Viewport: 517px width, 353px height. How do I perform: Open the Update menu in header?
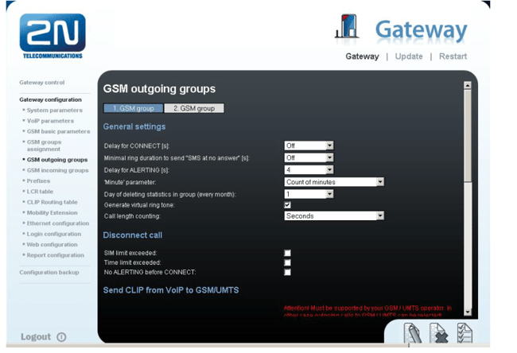[x=409, y=56]
